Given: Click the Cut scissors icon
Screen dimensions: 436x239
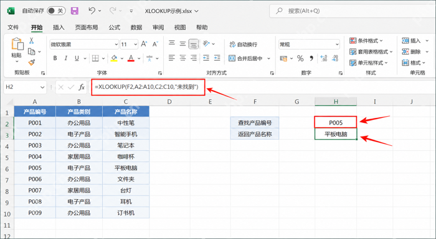Looking at the screenshot, I should pos(31,41).
